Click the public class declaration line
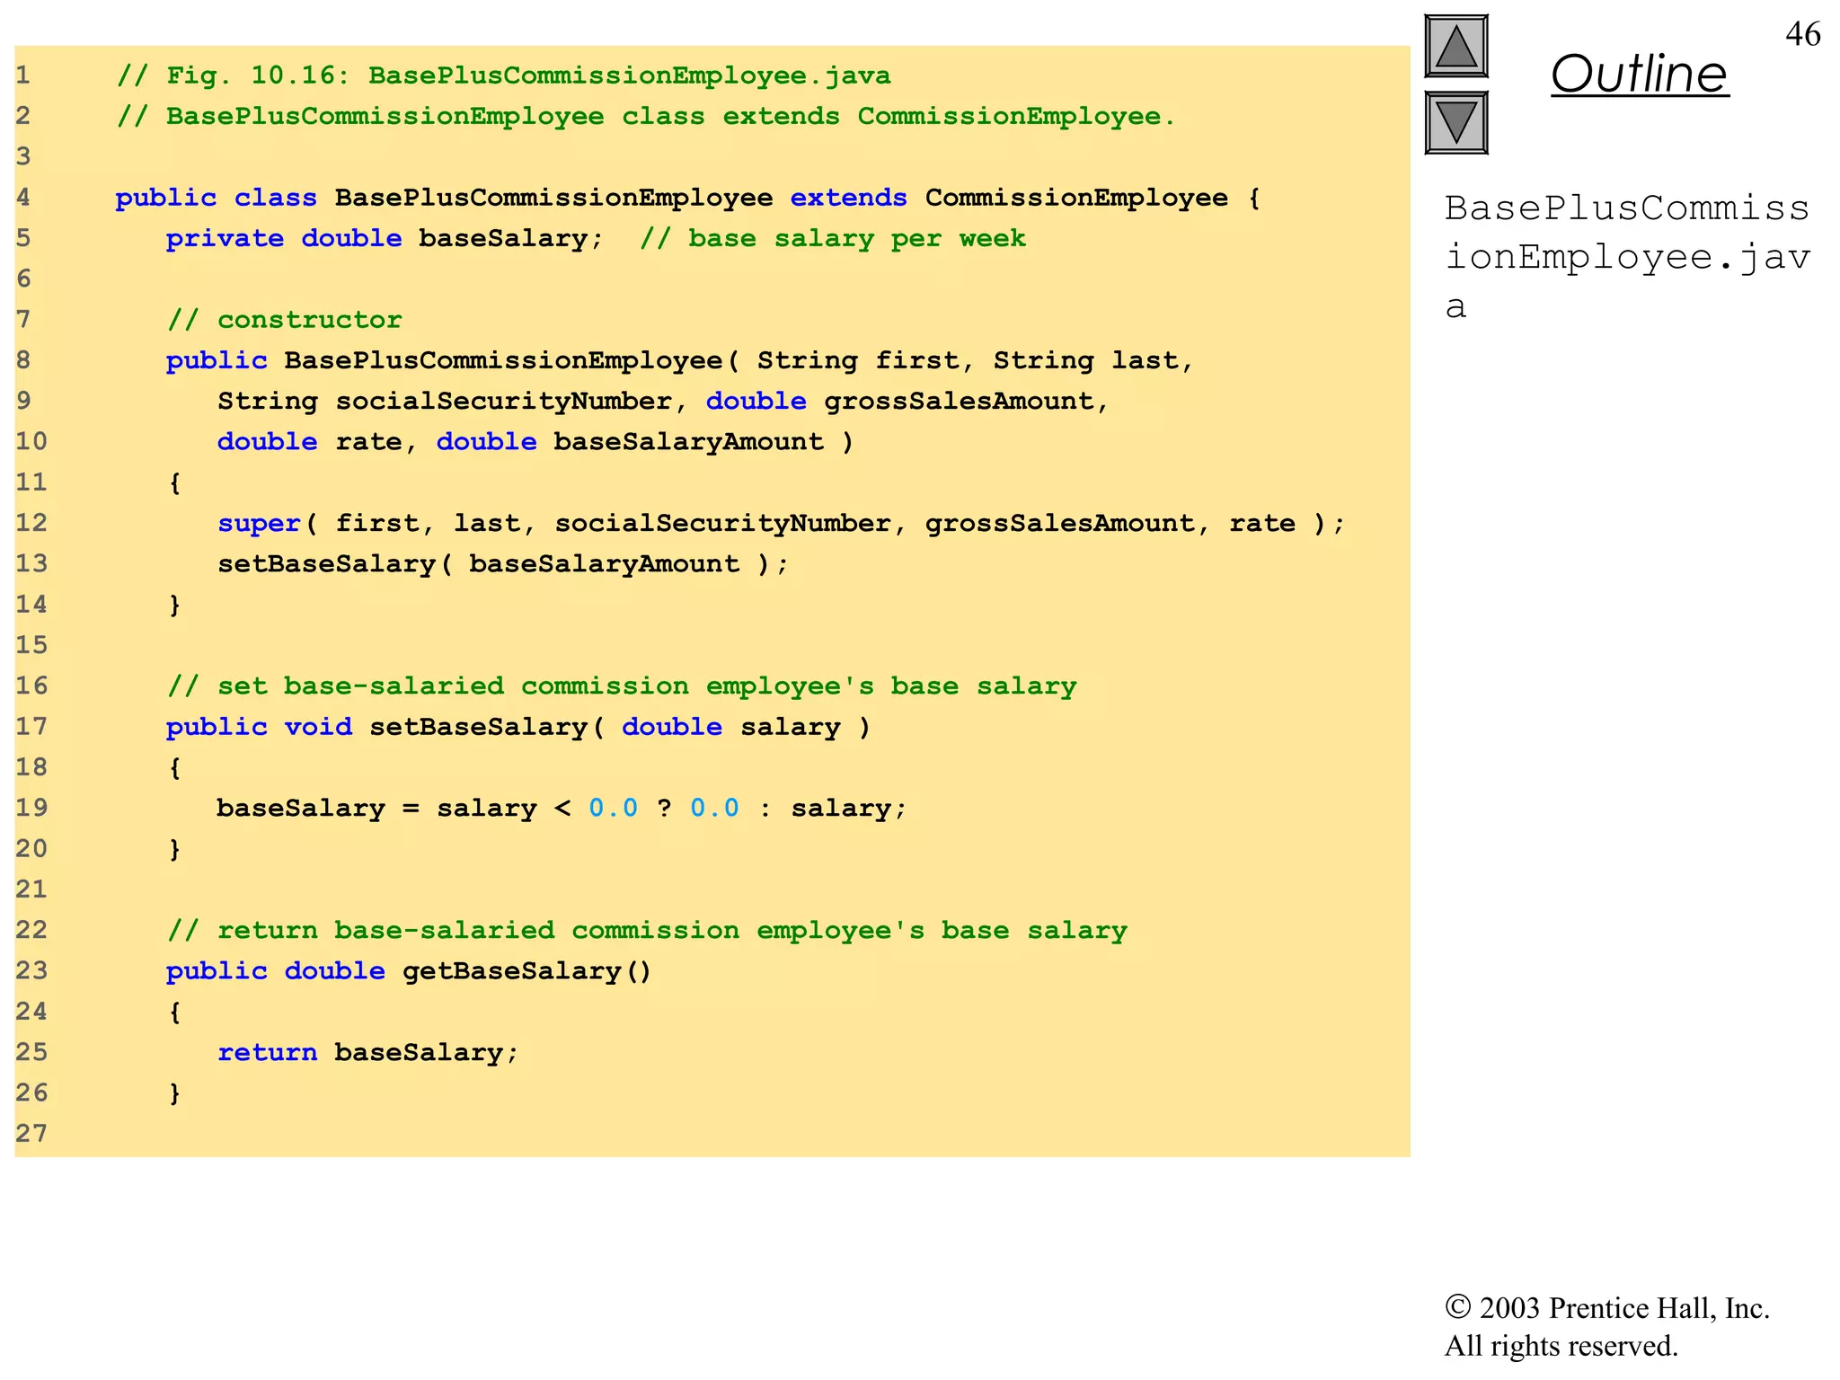The image size is (1840, 1380). pos(688,198)
